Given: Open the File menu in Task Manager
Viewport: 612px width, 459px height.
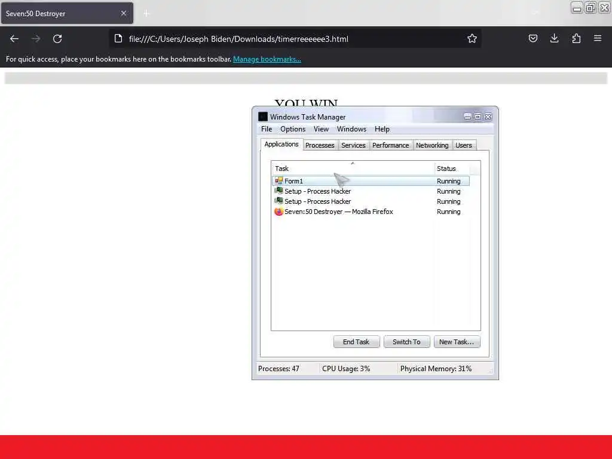Looking at the screenshot, I should coord(267,129).
